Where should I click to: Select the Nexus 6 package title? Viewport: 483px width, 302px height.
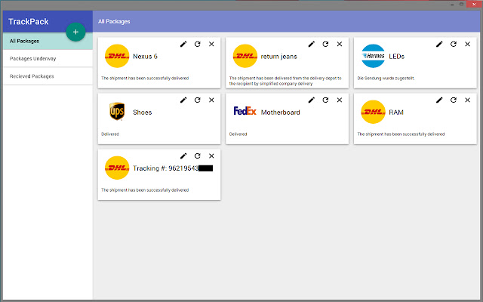(145, 57)
